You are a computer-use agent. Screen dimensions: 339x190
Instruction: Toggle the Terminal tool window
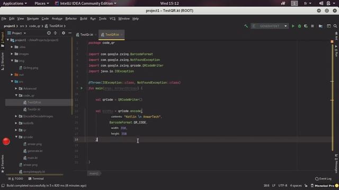pos(36,178)
